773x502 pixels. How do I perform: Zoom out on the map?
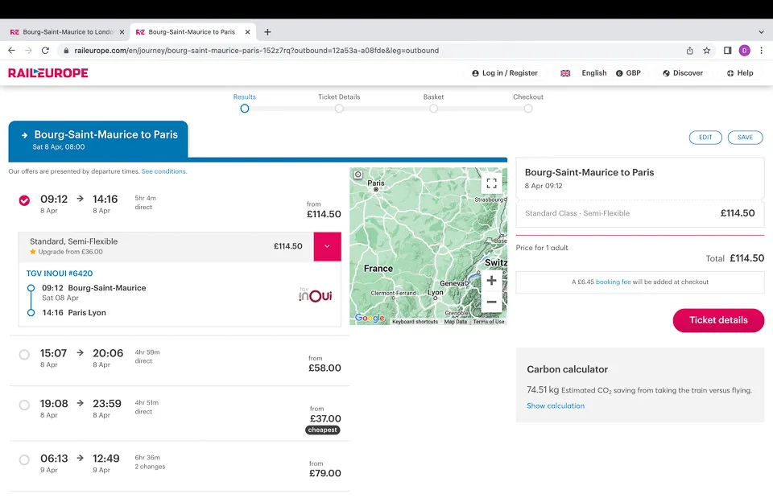(x=491, y=302)
